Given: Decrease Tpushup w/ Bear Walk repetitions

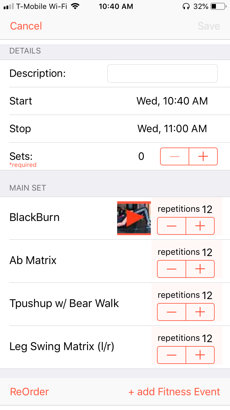Looking at the screenshot, I should 171,312.
